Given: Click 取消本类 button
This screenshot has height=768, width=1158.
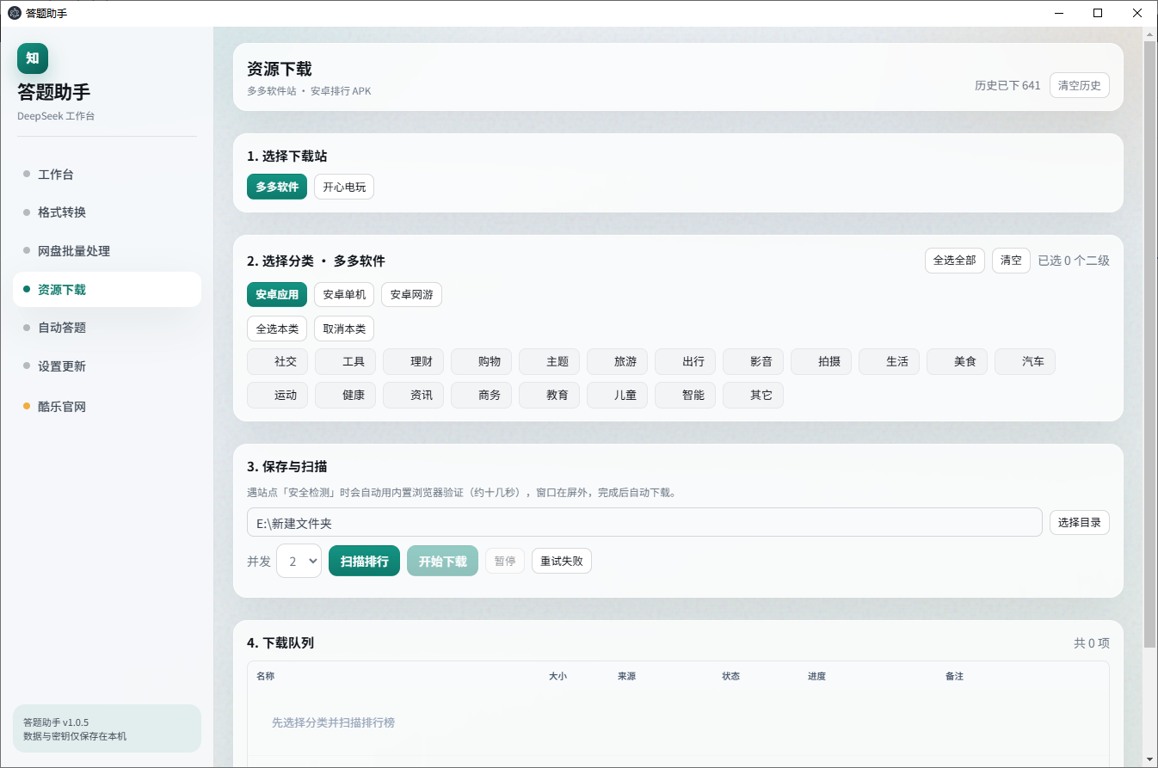Looking at the screenshot, I should tap(344, 329).
